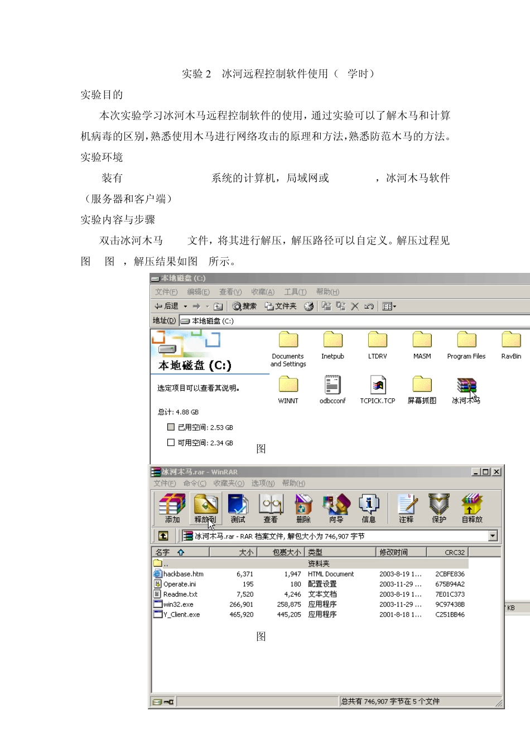This screenshot has width=530, height=750.
Task: Click the Undo icon in the Explorer toolbar
Action: 369,306
